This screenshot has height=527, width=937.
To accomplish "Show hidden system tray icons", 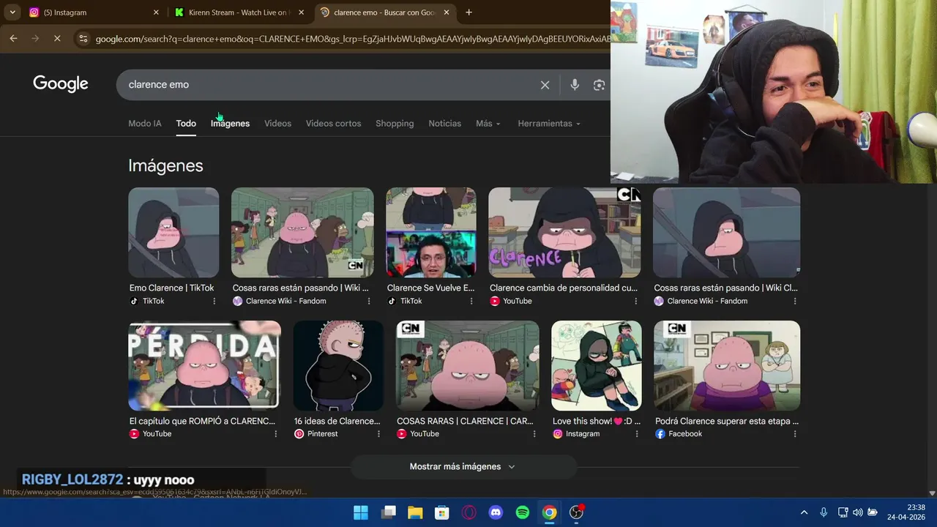I will point(804,512).
